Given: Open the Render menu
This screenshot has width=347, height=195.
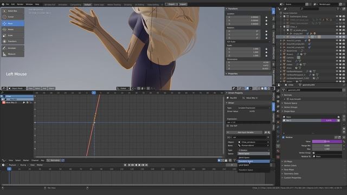Looking at the screenshot, I should (20, 4).
